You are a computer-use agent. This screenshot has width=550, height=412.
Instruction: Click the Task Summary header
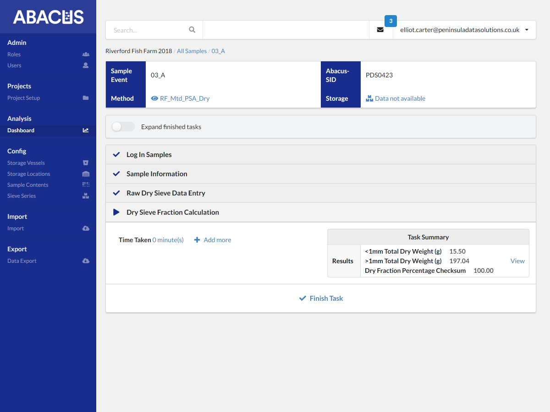[428, 237]
